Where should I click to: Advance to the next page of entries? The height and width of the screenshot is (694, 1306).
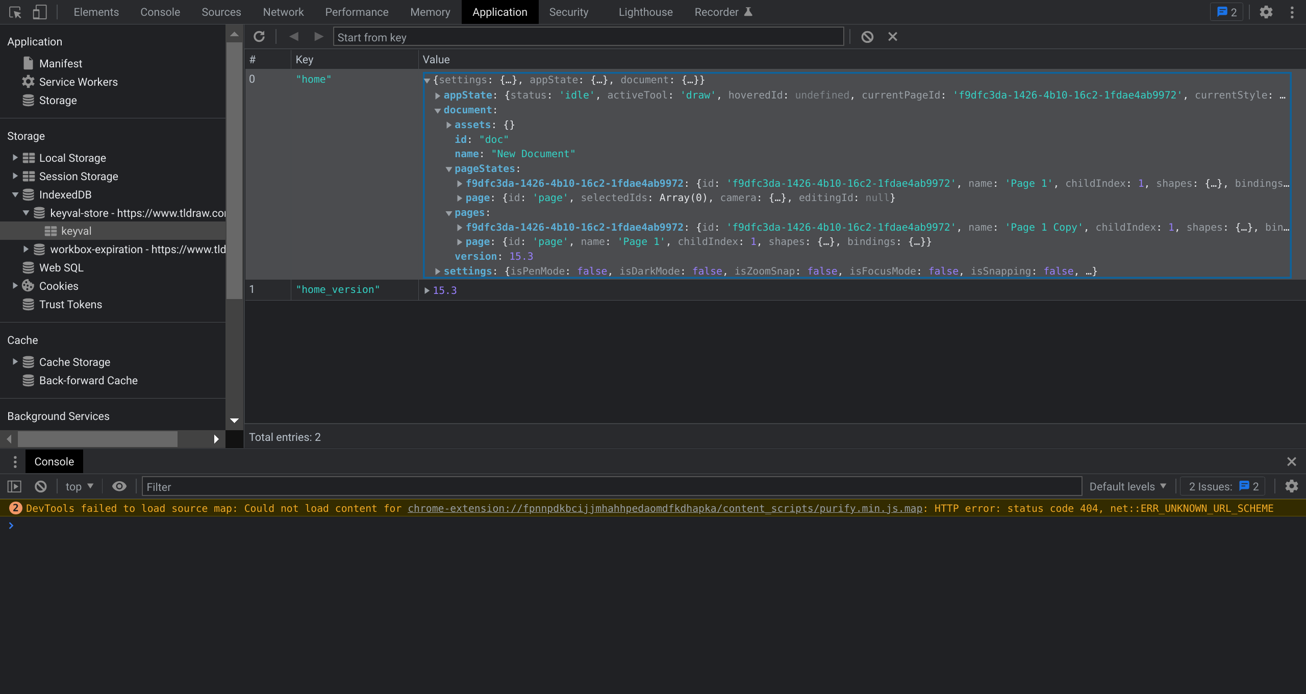[x=318, y=36]
